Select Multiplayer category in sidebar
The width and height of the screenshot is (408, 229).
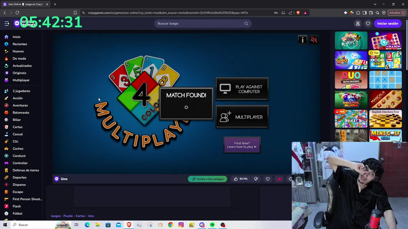coord(21,80)
